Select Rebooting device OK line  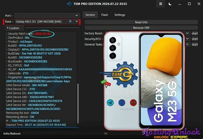point(20,117)
